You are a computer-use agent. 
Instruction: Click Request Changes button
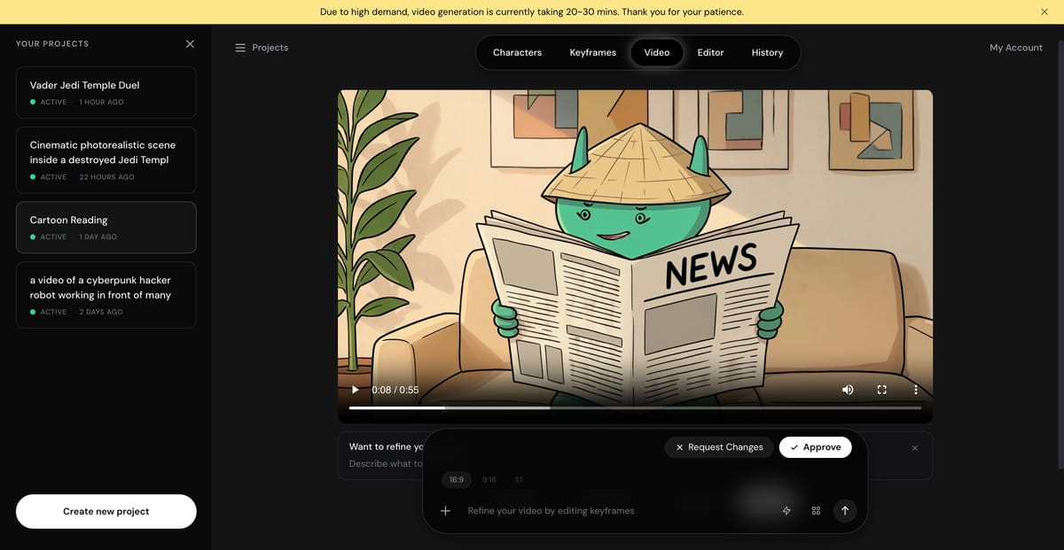(719, 447)
